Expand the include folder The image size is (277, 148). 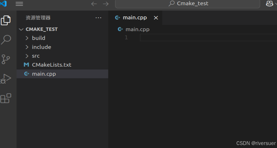pyautogui.click(x=41, y=47)
